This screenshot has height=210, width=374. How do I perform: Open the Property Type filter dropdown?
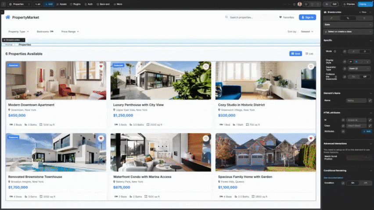tap(18, 31)
